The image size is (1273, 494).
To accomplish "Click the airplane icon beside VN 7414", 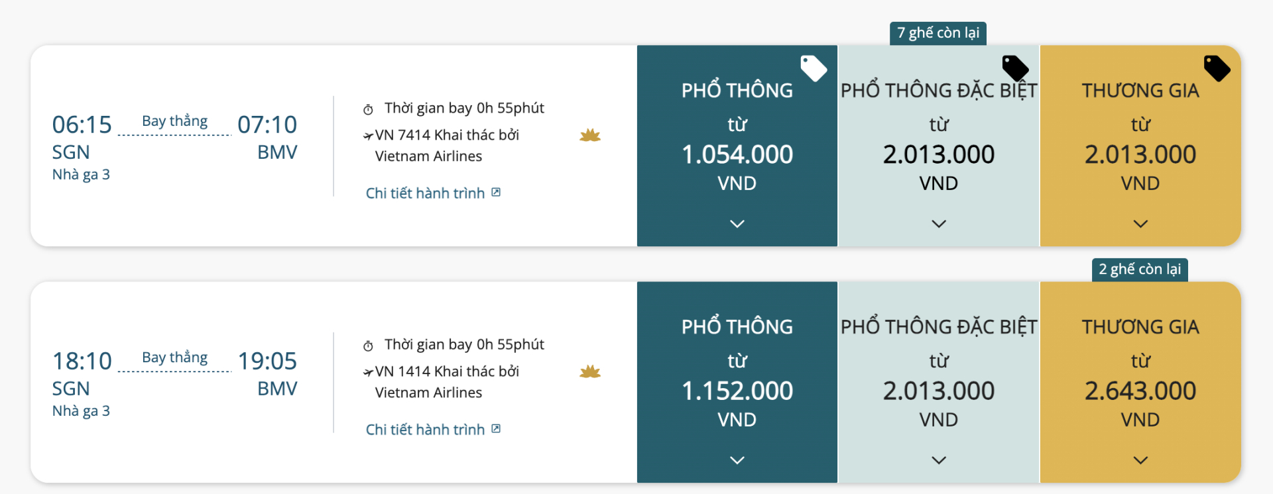I will coord(369,135).
